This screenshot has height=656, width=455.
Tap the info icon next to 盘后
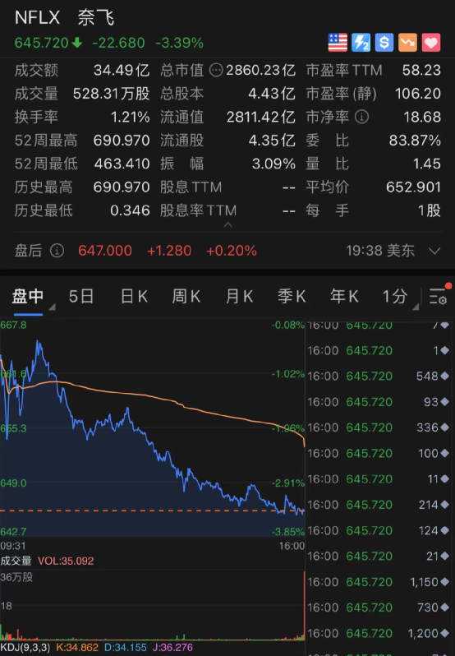tap(57, 251)
